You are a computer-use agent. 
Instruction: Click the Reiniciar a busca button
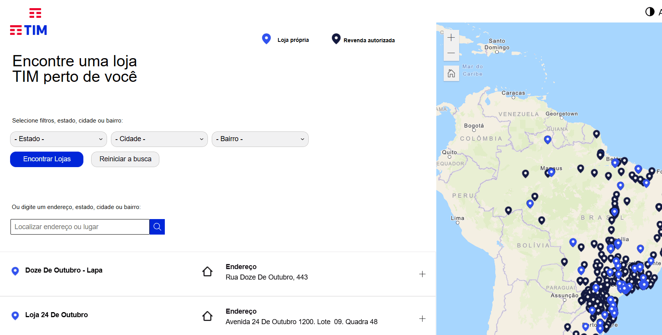(x=125, y=159)
